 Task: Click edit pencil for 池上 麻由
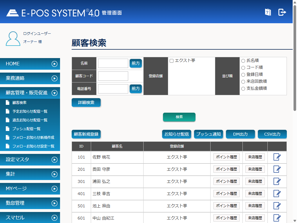pos(277,206)
